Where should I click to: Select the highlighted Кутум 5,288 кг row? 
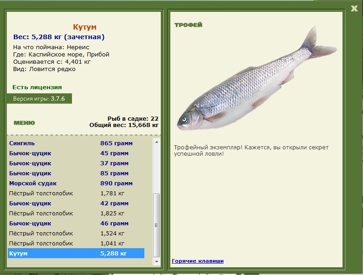76,253
